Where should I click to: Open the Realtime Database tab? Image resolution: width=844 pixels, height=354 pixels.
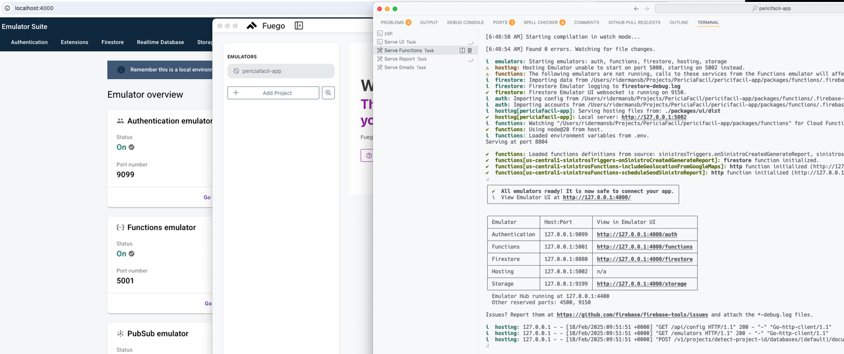tap(161, 42)
